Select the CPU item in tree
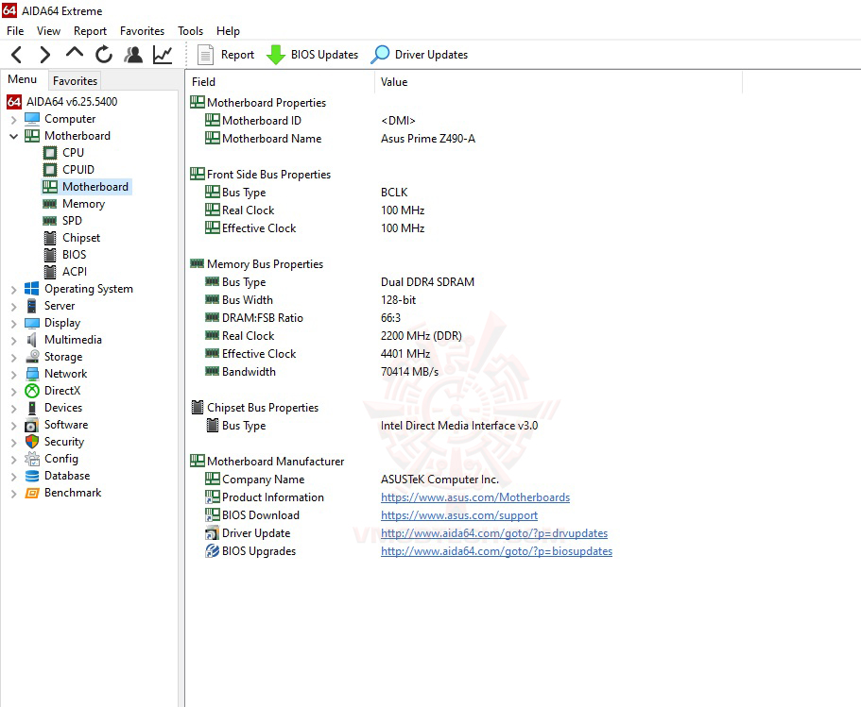This screenshot has height=707, width=861. [73, 153]
